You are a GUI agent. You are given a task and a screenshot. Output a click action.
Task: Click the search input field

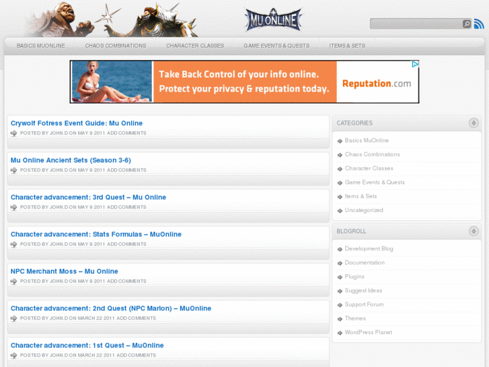pyautogui.click(x=416, y=24)
